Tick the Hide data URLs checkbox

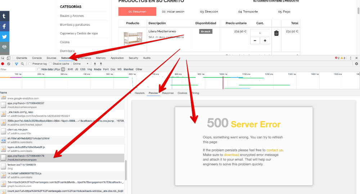coord(39,69)
